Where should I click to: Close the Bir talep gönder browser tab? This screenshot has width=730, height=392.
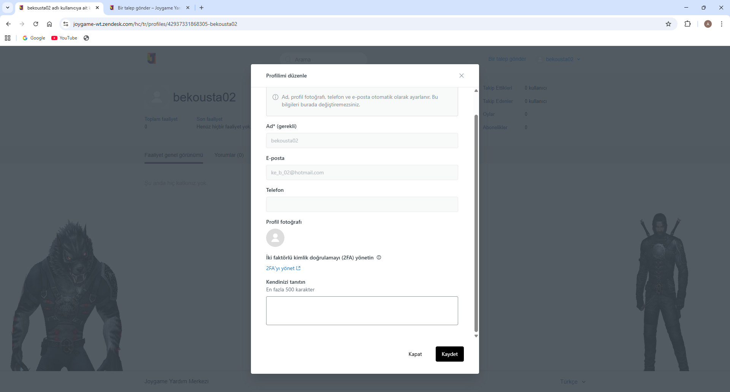[188, 8]
